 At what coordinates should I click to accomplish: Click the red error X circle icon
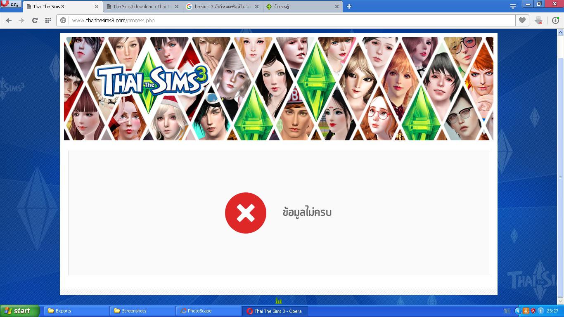[x=246, y=213]
